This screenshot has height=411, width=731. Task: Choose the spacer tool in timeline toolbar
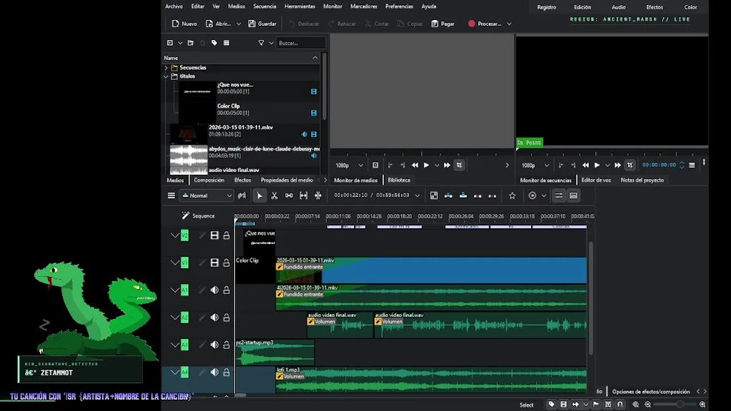pyautogui.click(x=289, y=195)
